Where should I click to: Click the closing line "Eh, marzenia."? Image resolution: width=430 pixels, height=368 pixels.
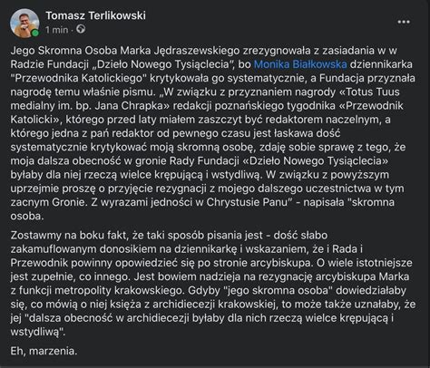point(44,351)
